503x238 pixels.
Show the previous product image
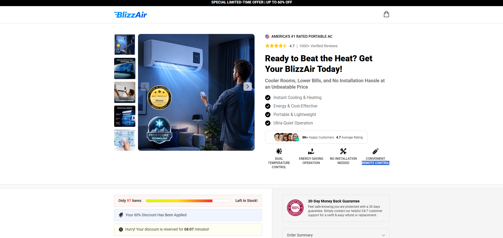click(x=145, y=86)
